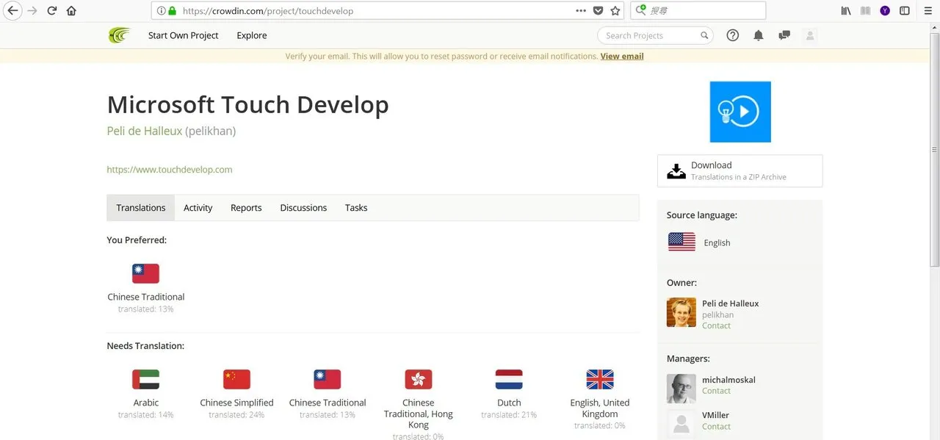This screenshot has width=940, height=440.
Task: Click the Chinese Traditional flag in Needs Translation
Action: [328, 379]
